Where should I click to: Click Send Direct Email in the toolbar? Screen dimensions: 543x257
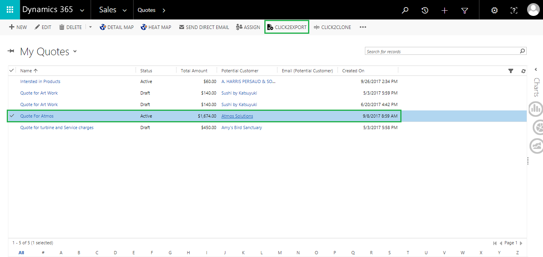point(204,27)
